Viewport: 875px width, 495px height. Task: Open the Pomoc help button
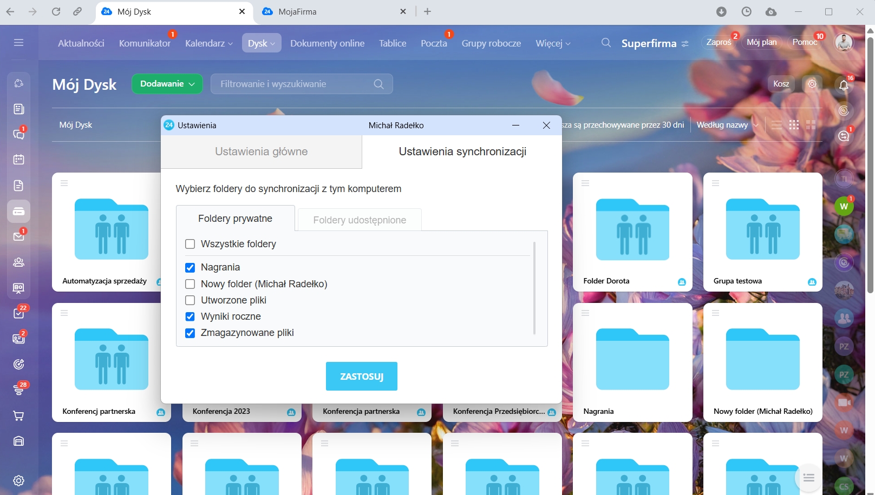pos(805,42)
